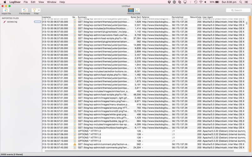The image size is (252, 157).
Task: Switch to chart viewing mode
Action: 137,10
